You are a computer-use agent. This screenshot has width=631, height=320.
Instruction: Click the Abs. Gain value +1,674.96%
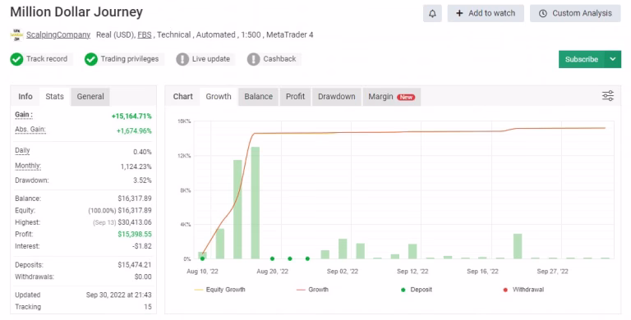coord(134,131)
